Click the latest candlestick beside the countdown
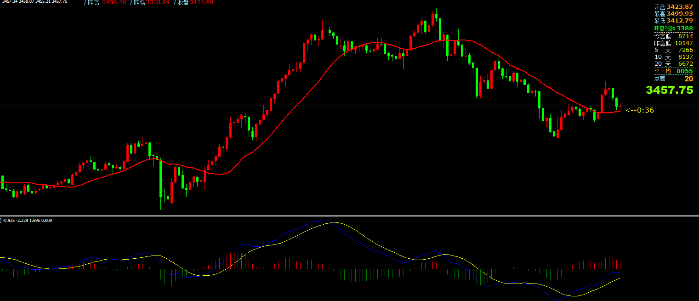This screenshot has width=699, height=301. click(x=620, y=108)
